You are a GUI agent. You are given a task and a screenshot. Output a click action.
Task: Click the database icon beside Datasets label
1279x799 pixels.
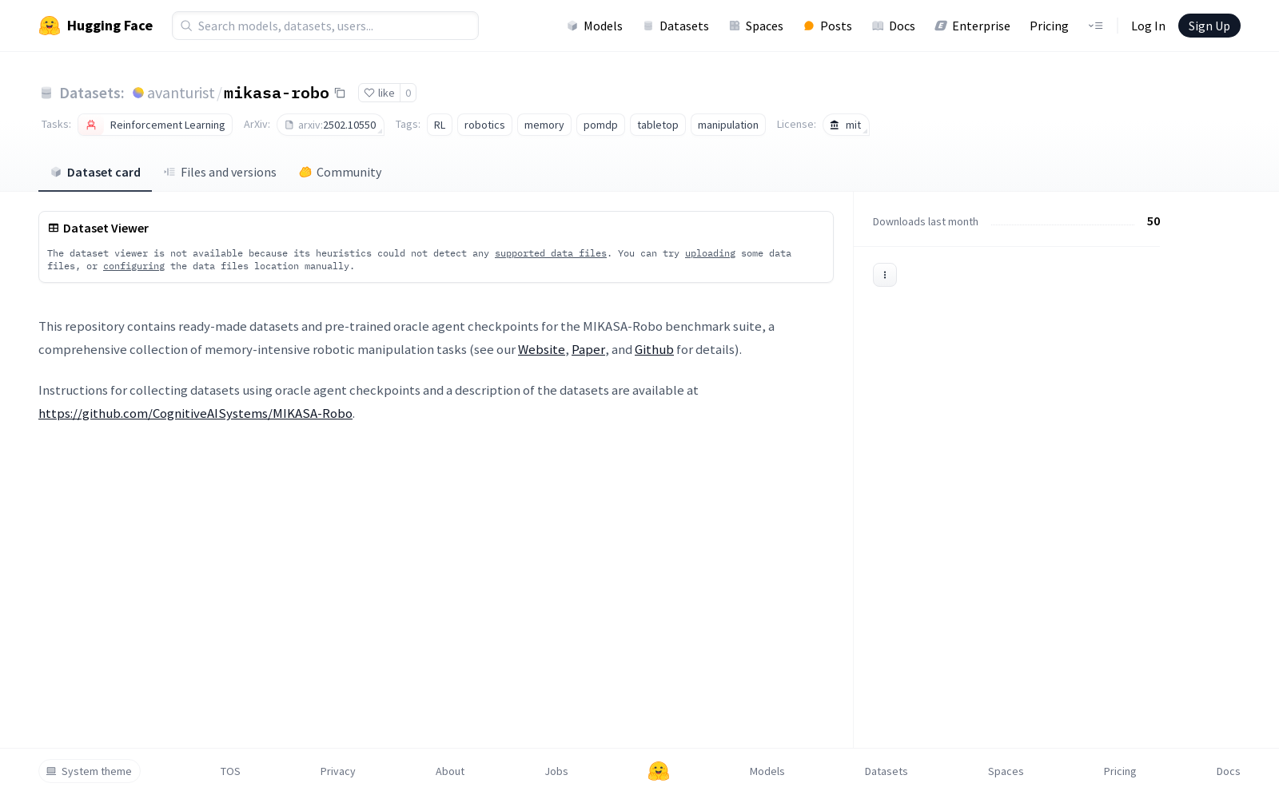[x=46, y=93]
